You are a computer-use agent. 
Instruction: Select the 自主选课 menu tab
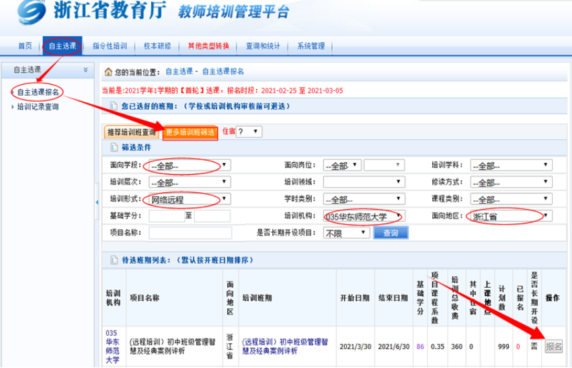tap(63, 46)
